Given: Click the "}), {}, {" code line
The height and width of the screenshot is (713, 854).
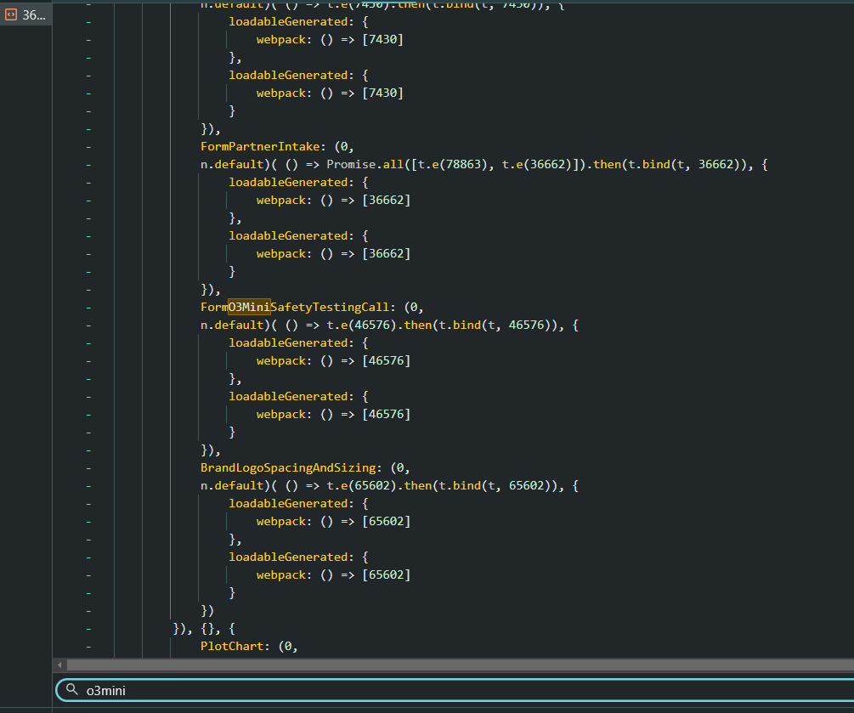Looking at the screenshot, I should [x=204, y=629].
